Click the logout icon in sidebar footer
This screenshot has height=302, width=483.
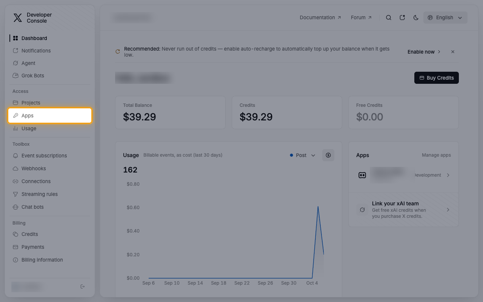tap(83, 287)
